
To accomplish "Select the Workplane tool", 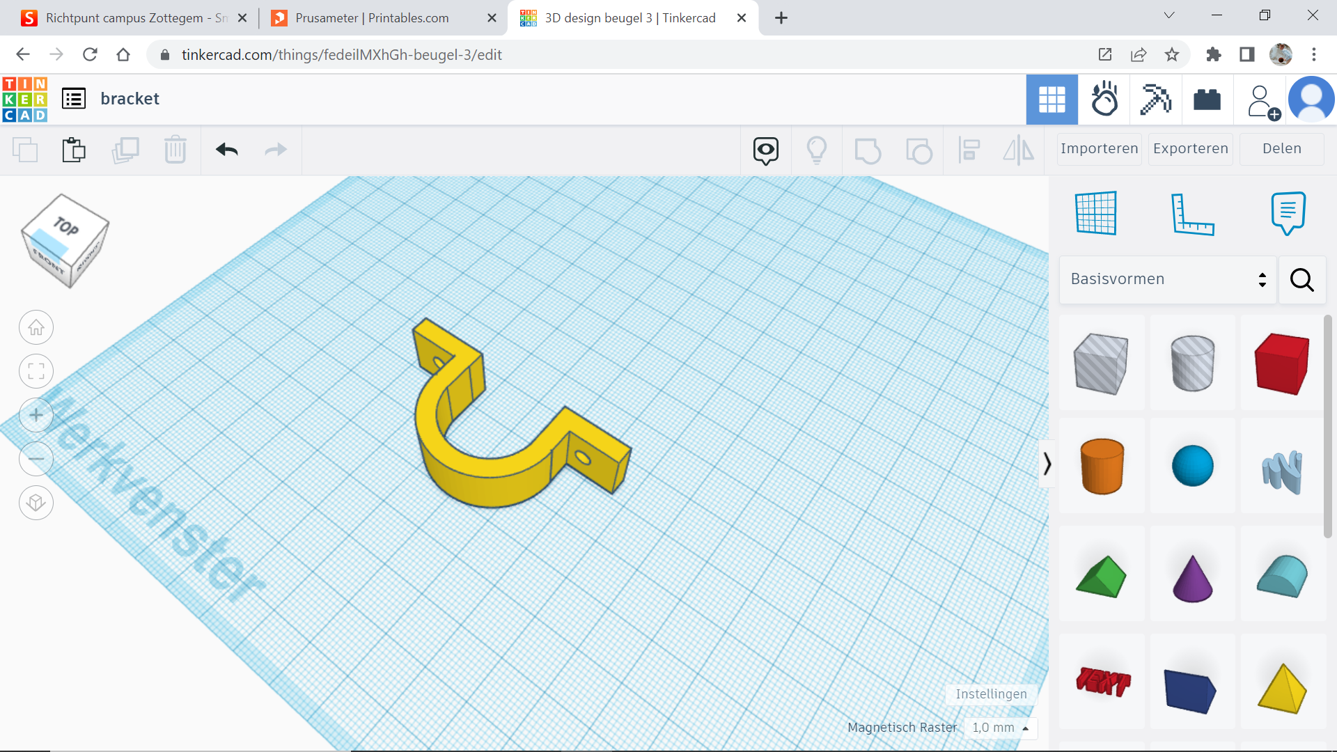I will (x=1097, y=214).
